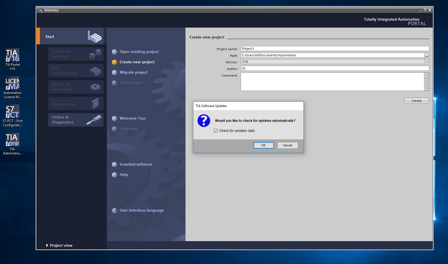
Task: Open TIA Portal V16 desktop shortcut
Action: pos(13,56)
